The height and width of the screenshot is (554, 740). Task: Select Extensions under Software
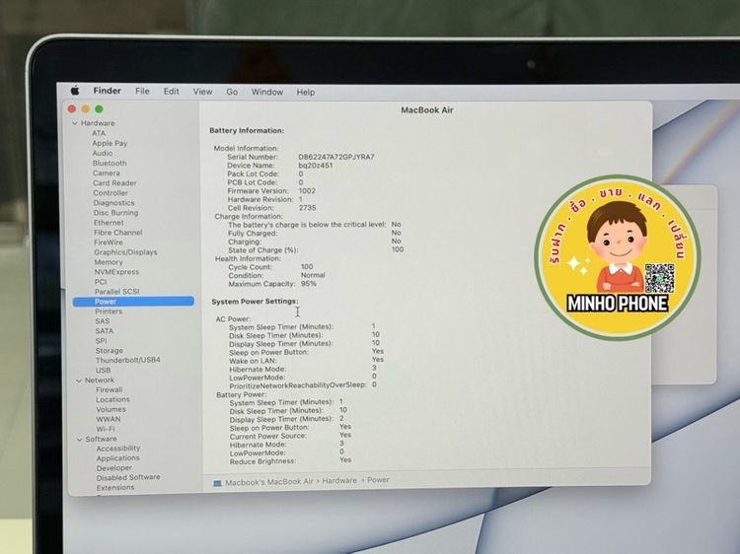click(x=115, y=488)
